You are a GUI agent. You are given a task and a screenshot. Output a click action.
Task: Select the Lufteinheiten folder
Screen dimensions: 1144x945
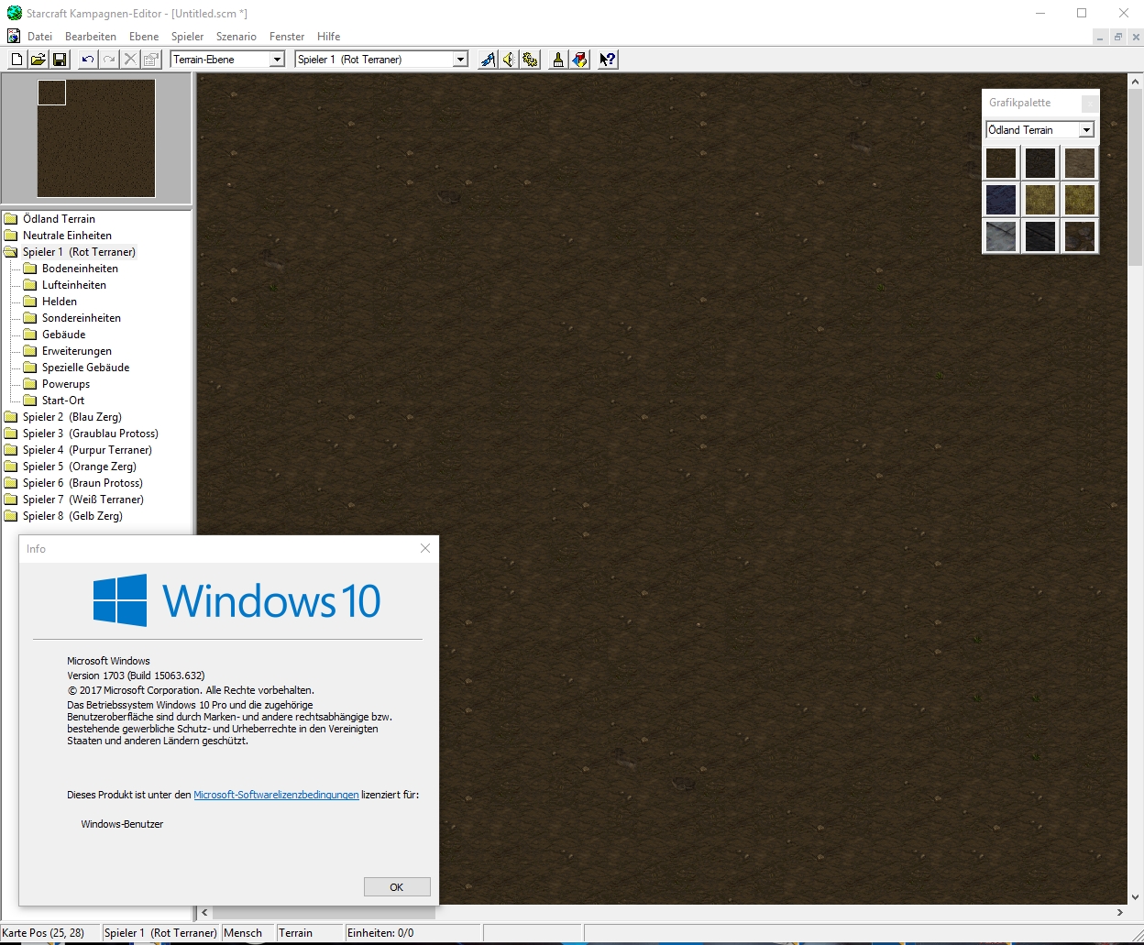(65, 285)
